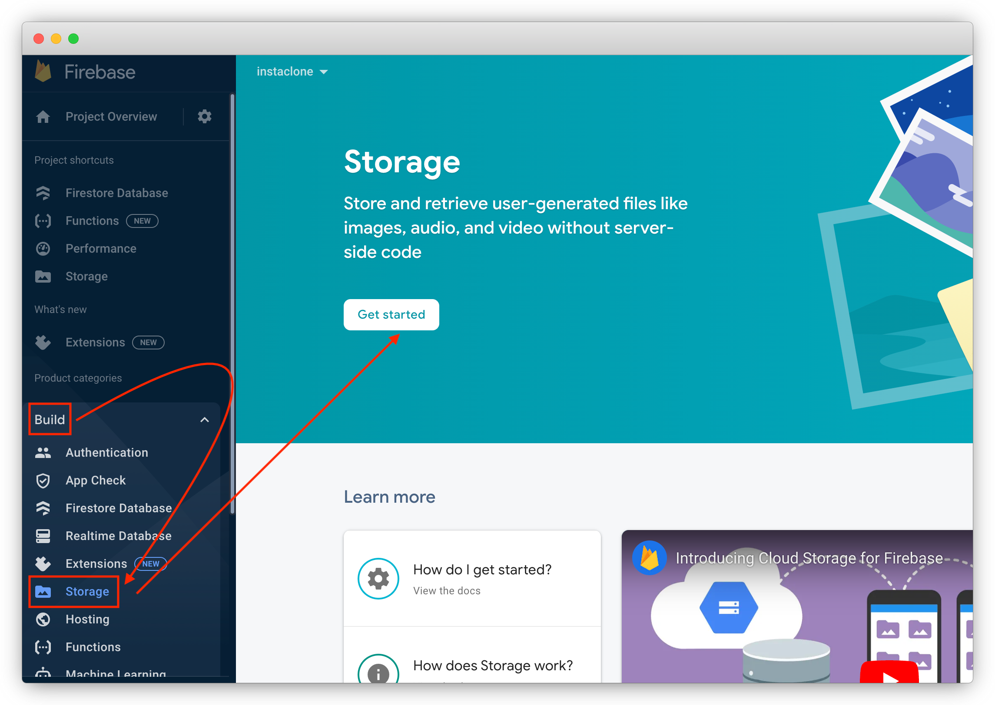Open Realtime Database
The width and height of the screenshot is (995, 705).
[119, 536]
